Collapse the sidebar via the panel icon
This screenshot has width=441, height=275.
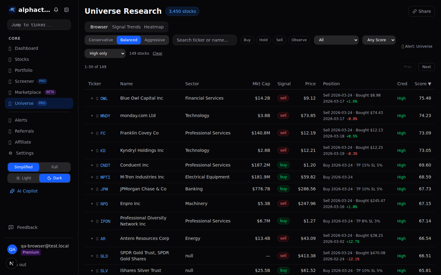66,9
